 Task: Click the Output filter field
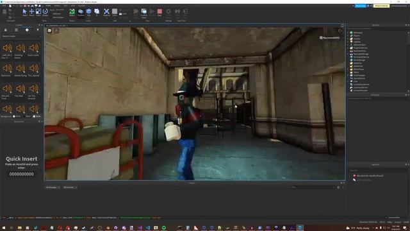point(313,187)
